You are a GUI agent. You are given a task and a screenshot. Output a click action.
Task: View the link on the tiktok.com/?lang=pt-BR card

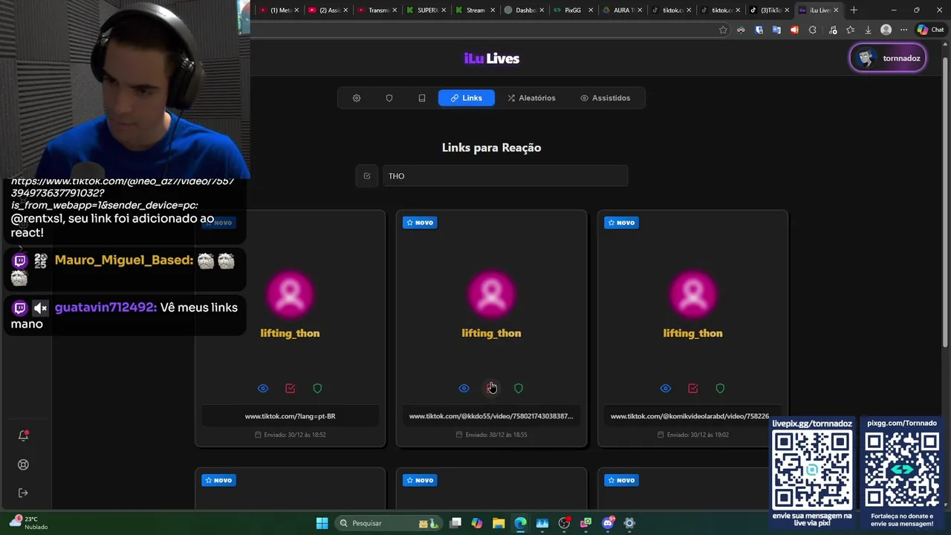(263, 389)
